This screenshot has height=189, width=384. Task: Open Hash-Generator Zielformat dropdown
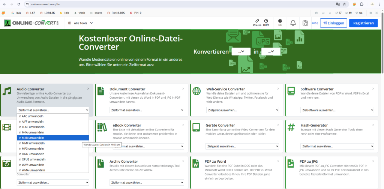point(337,146)
